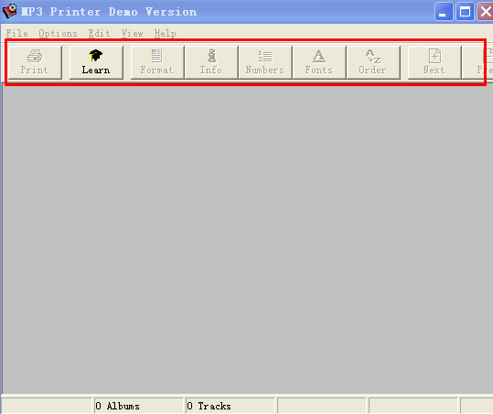493x414 pixels.
Task: Maximize the MP3 Printer window
Action: click(x=465, y=12)
